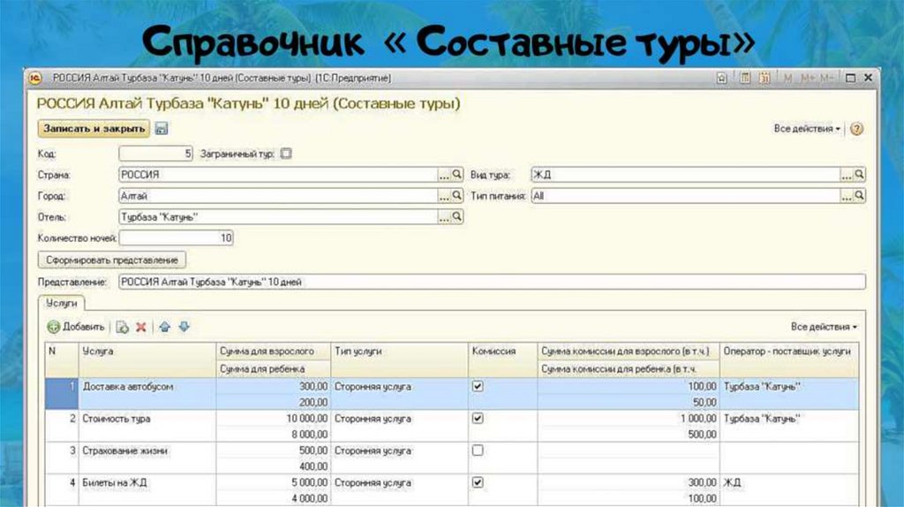The height and width of the screenshot is (507, 904).
Task: Open search magnifier for Вид тура field
Action: pos(859,175)
